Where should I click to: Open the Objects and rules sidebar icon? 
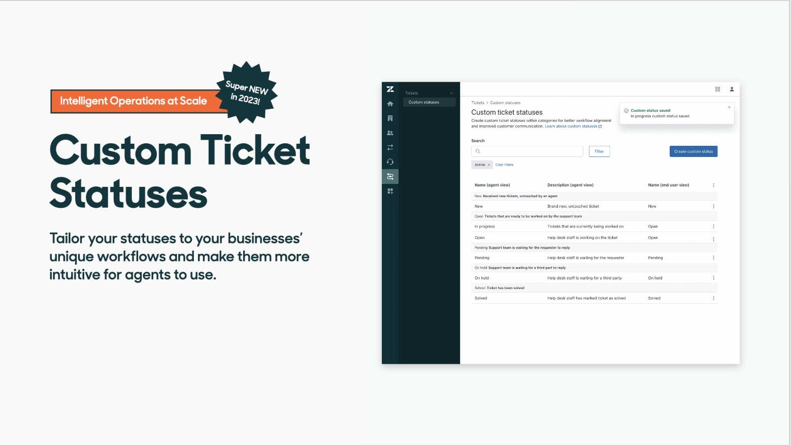pos(390,177)
